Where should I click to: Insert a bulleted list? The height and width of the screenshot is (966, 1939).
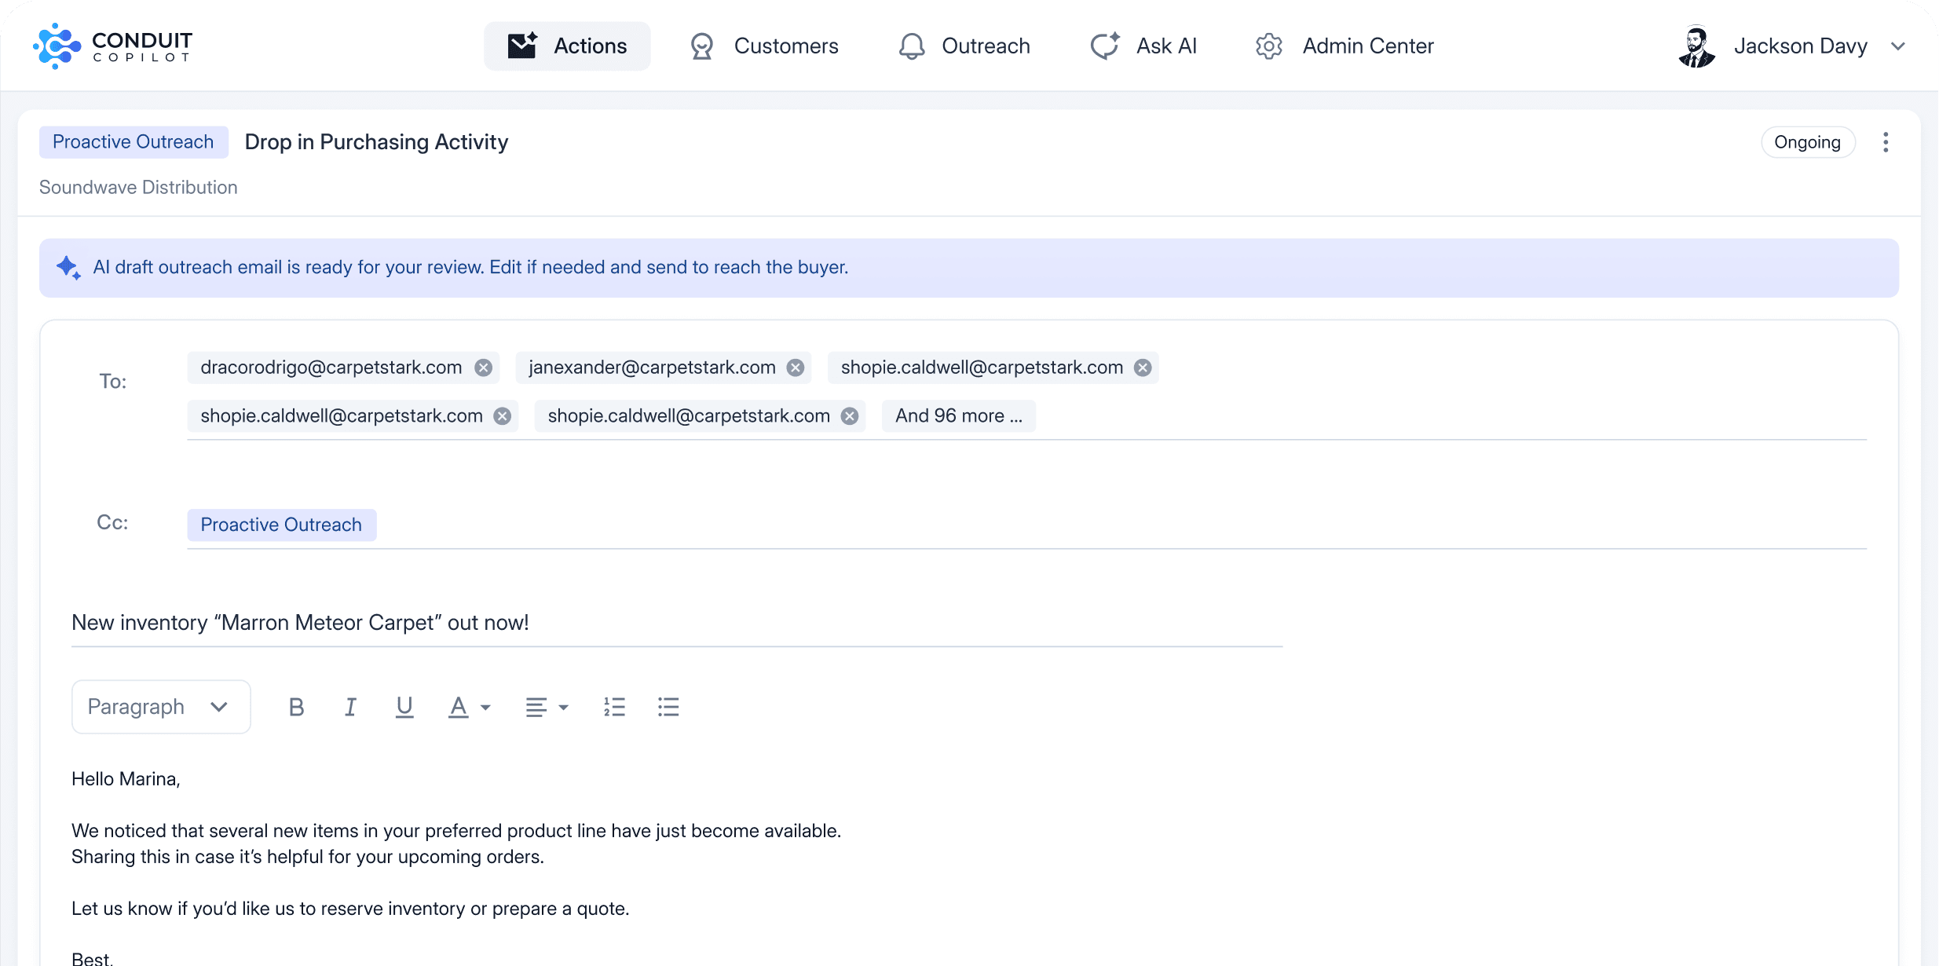(x=668, y=708)
